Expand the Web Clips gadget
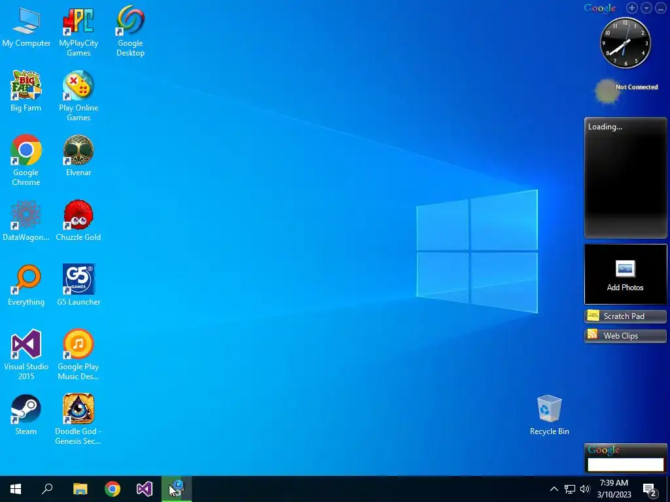670x502 pixels. (x=625, y=335)
